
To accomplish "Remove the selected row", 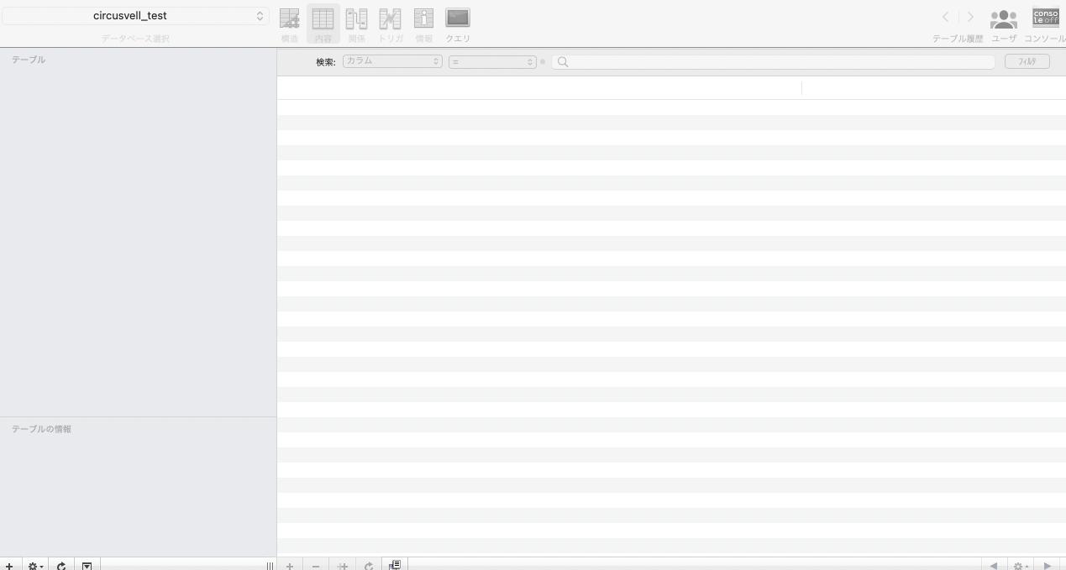I will 316,566.
